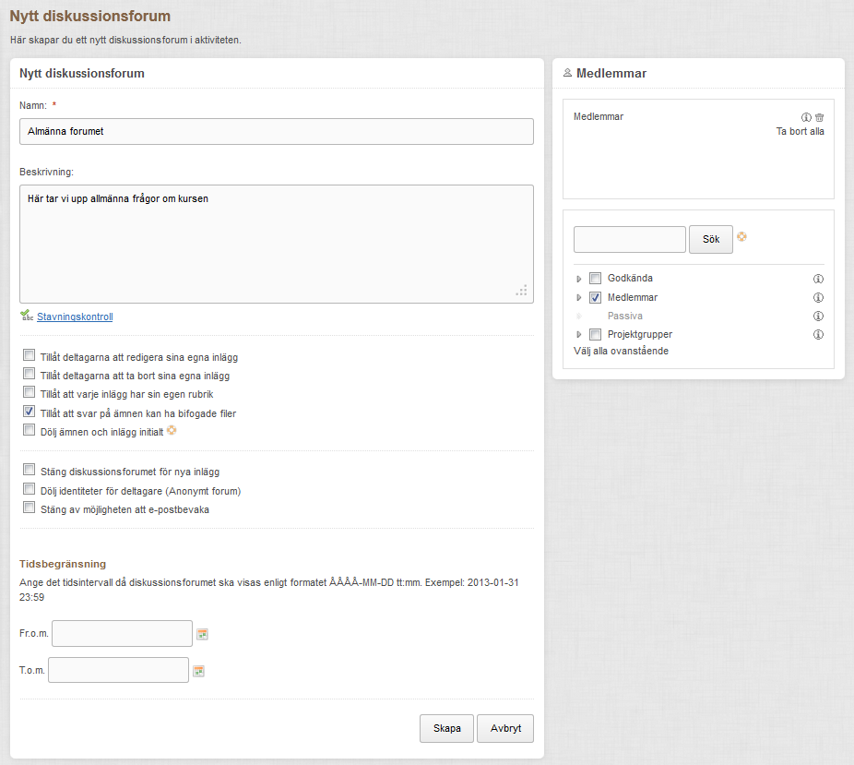This screenshot has height=765, width=854.
Task: Click Ta bort alla
Action: pyautogui.click(x=801, y=131)
